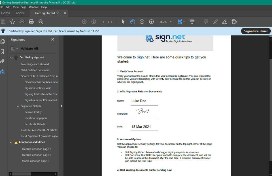
Task: Open the Find text magnifier icon
Action: 41,22
